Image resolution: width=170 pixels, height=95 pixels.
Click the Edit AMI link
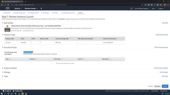(x=165, y=23)
